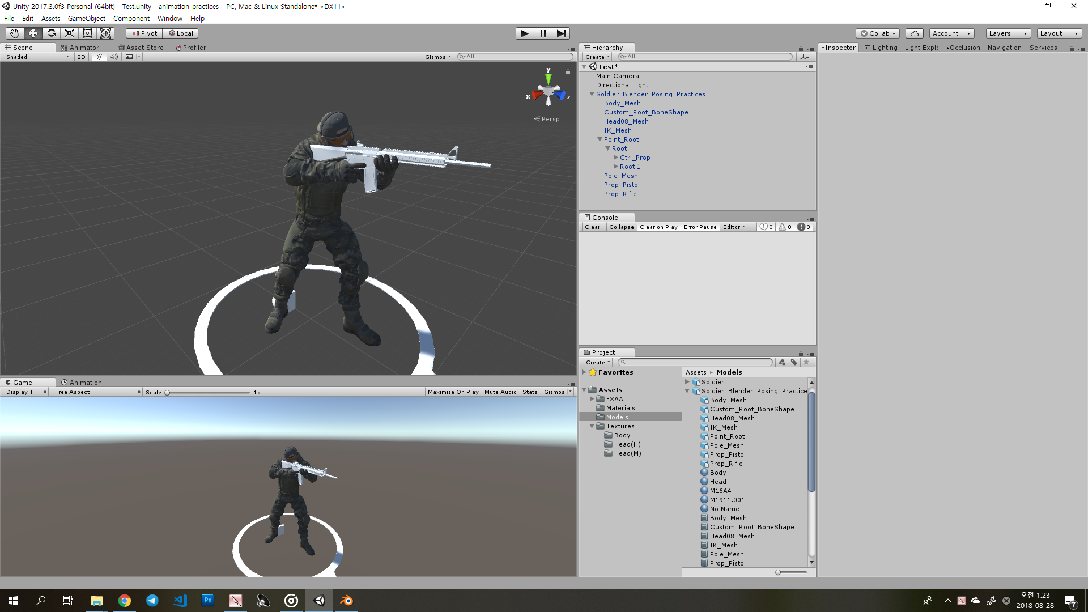Toggle Console warning messages filter
The width and height of the screenshot is (1088, 612).
[x=785, y=227]
